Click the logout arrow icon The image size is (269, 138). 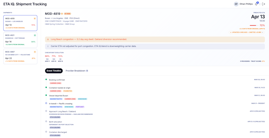264,4
